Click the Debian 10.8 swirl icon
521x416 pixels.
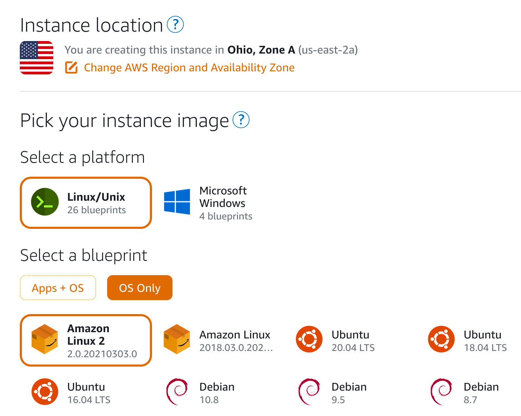coord(177,392)
